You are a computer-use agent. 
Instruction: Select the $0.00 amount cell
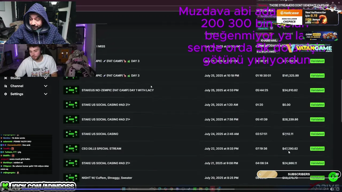point(286,105)
